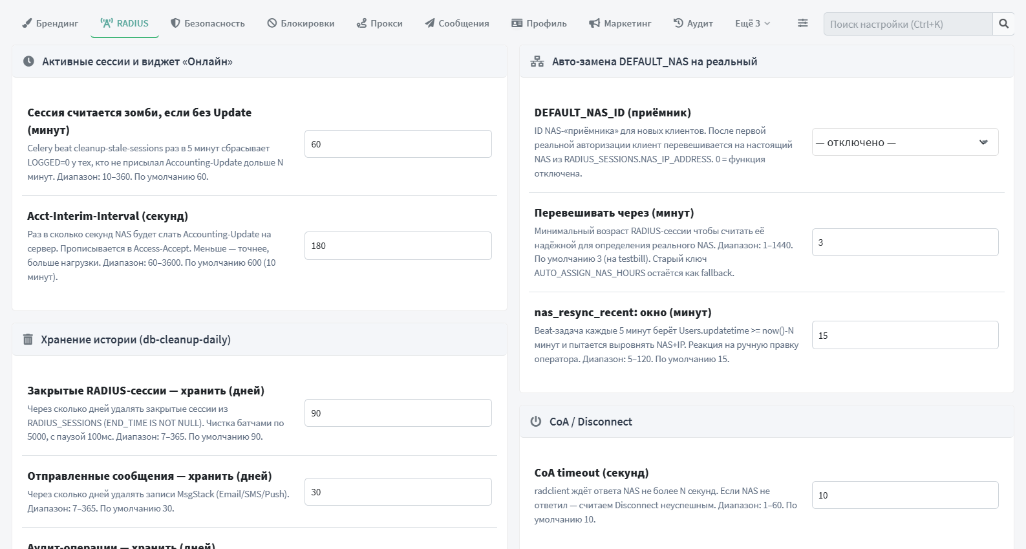Image resolution: width=1026 pixels, height=549 pixels.
Task: Click the Хранение истории (db-cleanup-daily) heading
Action: (x=136, y=339)
